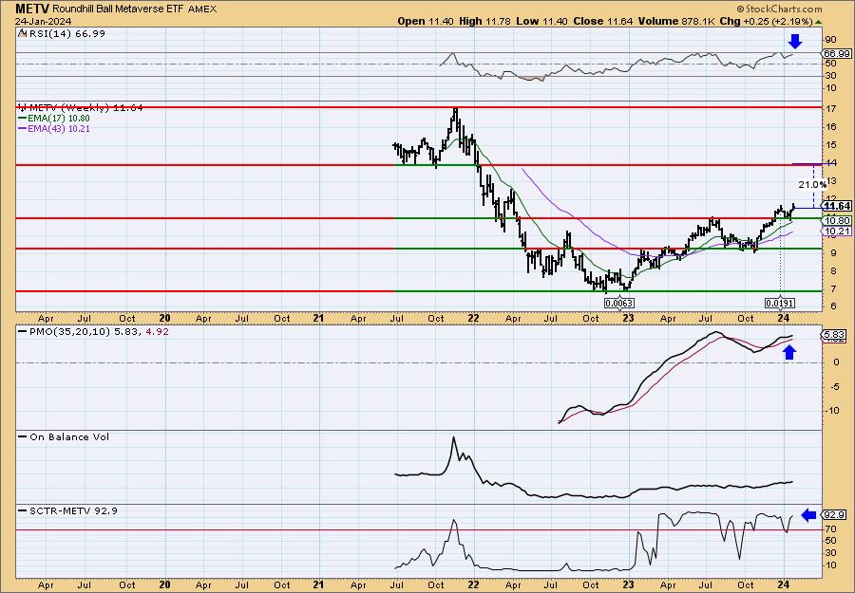This screenshot has height=593, width=855.
Task: Click the green up-triangle beside the change value
Action: [818, 21]
